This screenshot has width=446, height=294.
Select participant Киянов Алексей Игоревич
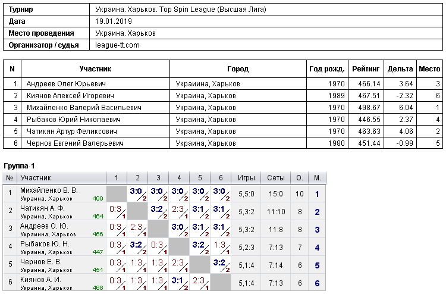click(x=70, y=96)
